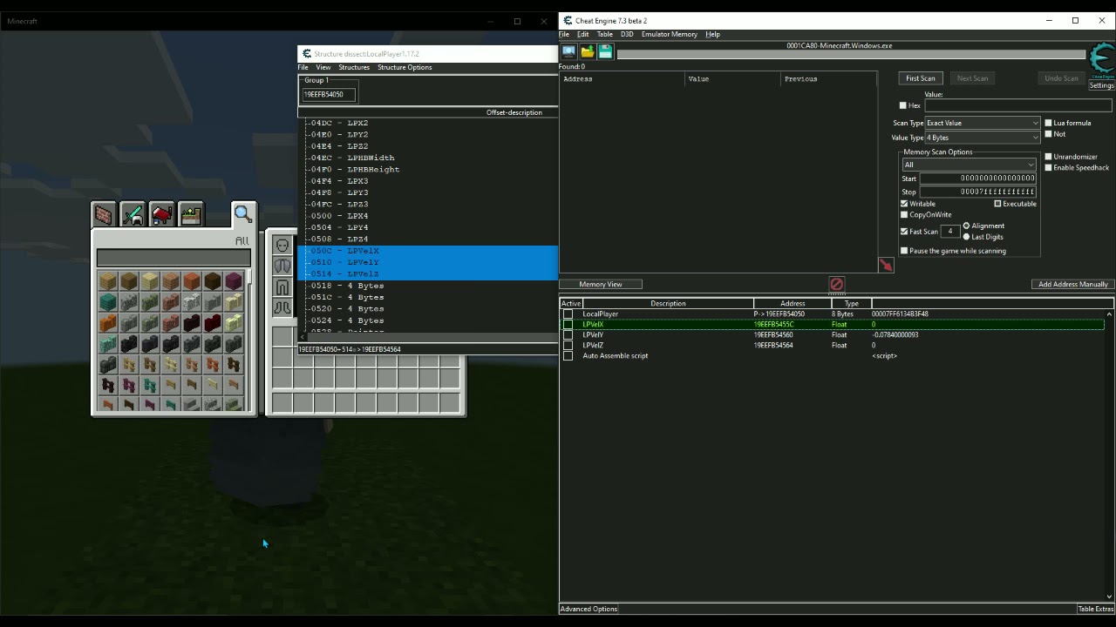
Task: Open the Scan Type dropdown
Action: pos(983,123)
